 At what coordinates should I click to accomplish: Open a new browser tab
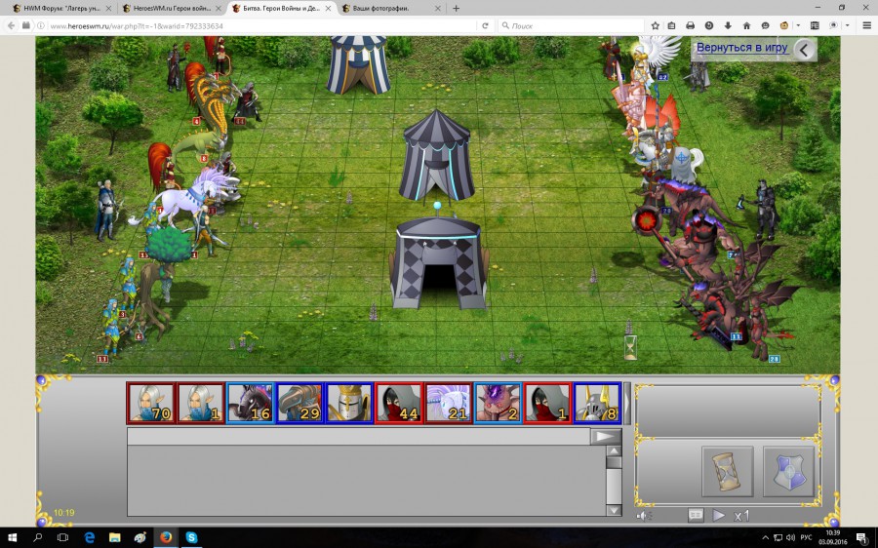(456, 9)
